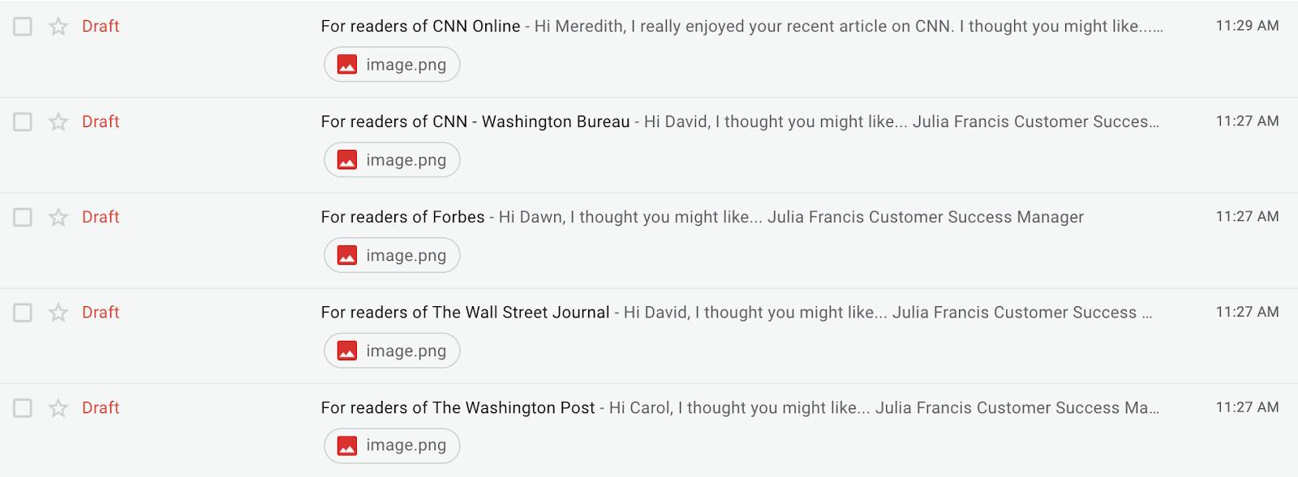The width and height of the screenshot is (1298, 477).
Task: Check the Forbes draft checkbox
Action: 23,218
